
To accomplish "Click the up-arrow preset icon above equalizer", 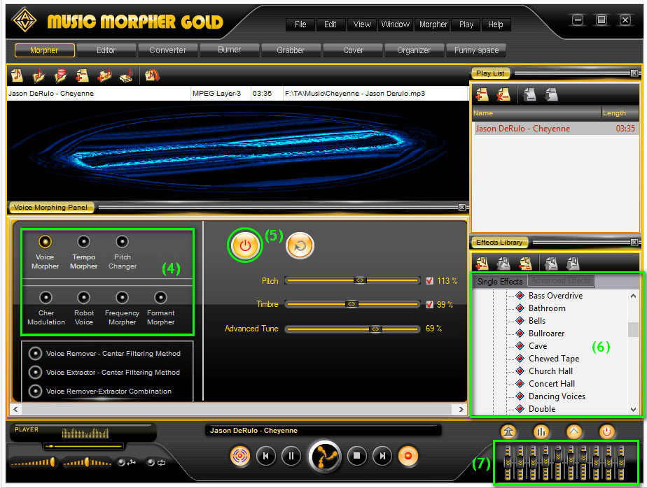I will [574, 431].
